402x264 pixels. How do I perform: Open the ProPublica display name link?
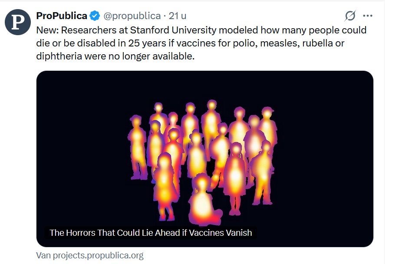tap(61, 16)
